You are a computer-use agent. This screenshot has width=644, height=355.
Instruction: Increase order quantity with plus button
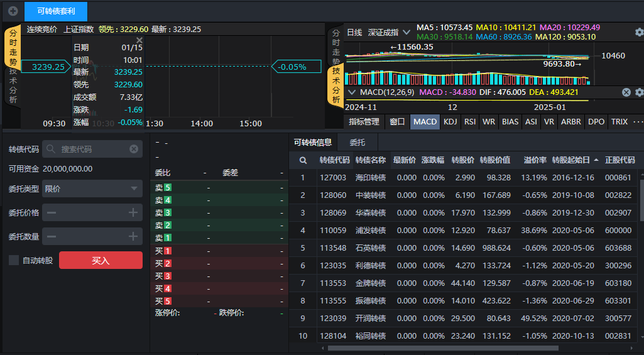(x=133, y=236)
